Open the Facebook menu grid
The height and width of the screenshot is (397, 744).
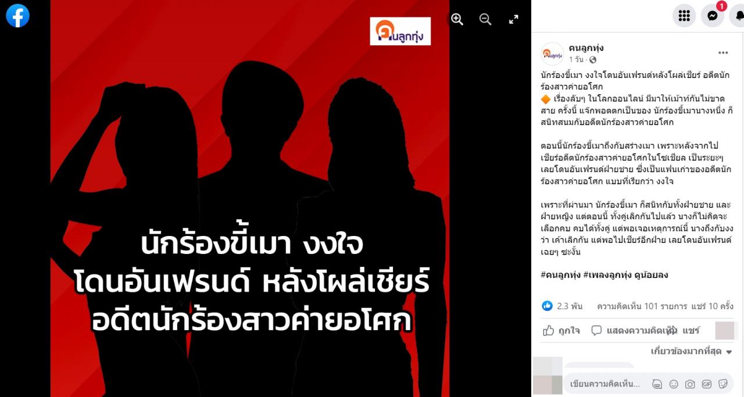tap(684, 16)
